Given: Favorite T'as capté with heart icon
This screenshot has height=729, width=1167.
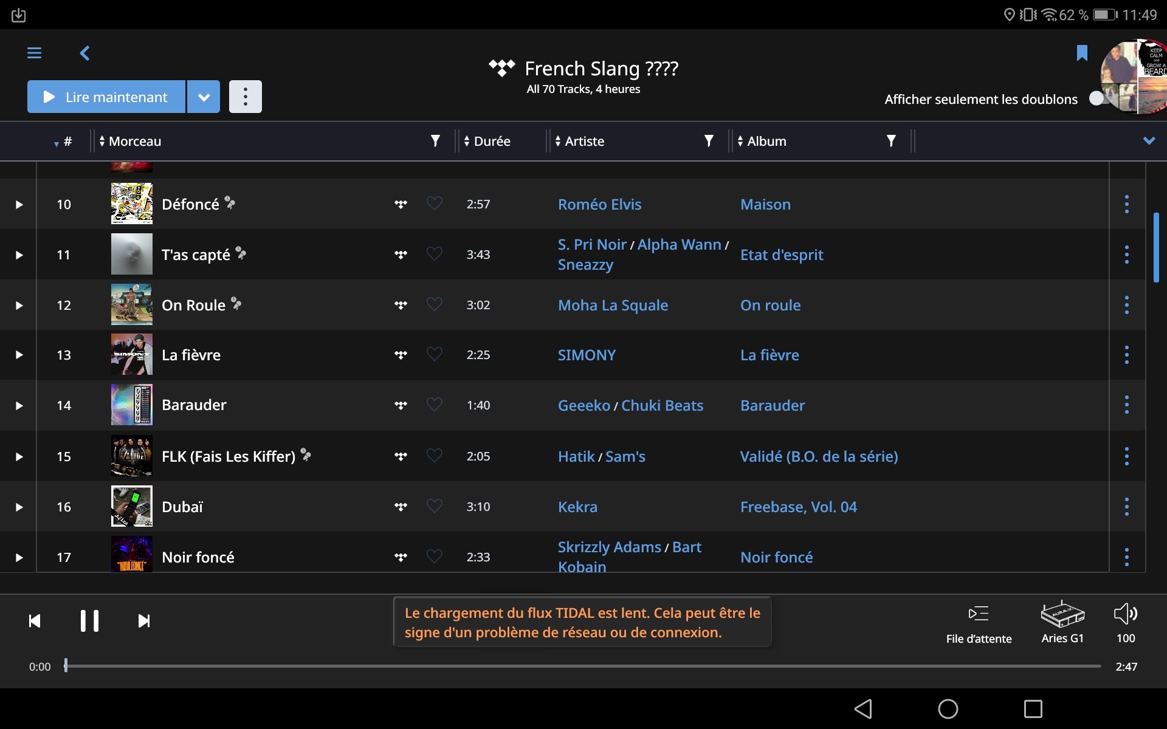Looking at the screenshot, I should click(x=434, y=254).
